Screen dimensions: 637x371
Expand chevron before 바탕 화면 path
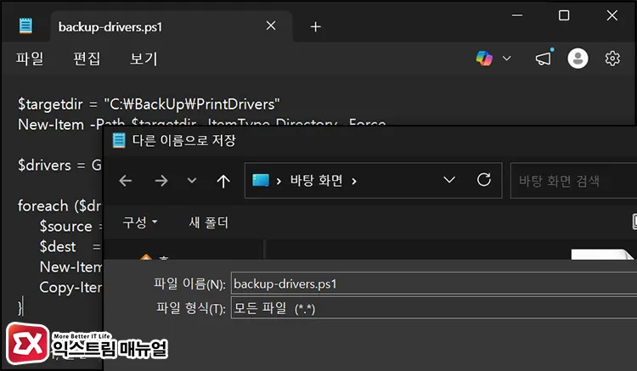279,181
